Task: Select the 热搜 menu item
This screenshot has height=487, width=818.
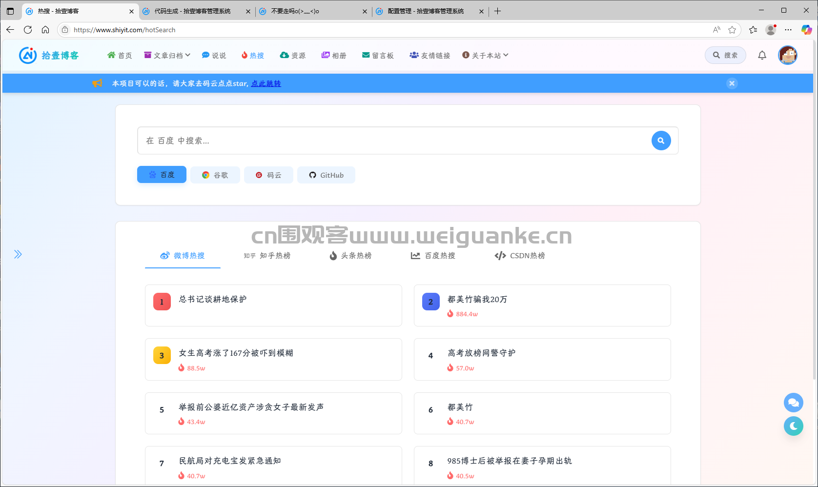Action: point(253,56)
